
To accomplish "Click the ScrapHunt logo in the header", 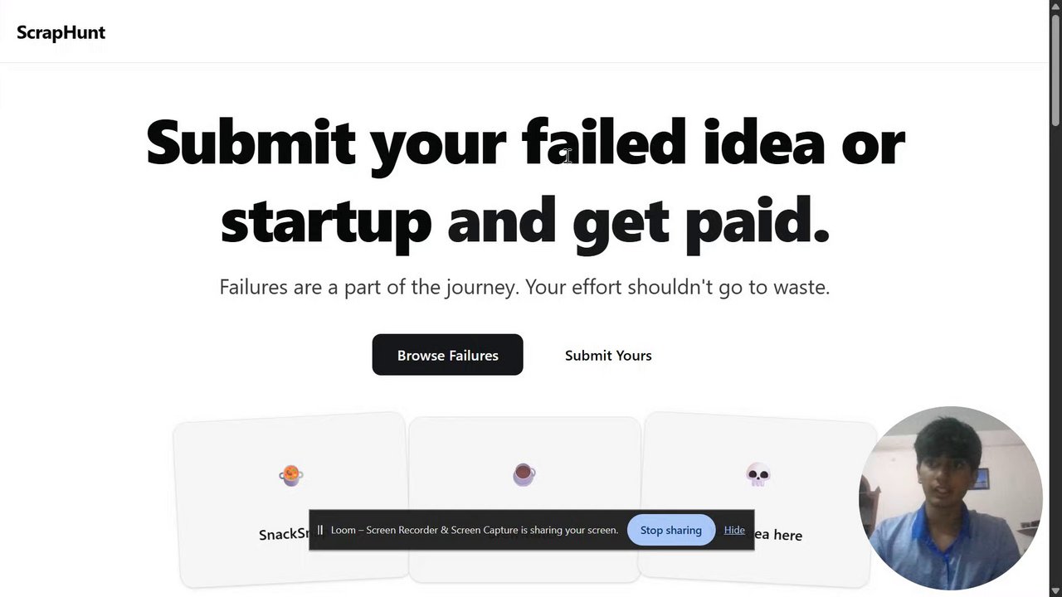I will 61,32.
